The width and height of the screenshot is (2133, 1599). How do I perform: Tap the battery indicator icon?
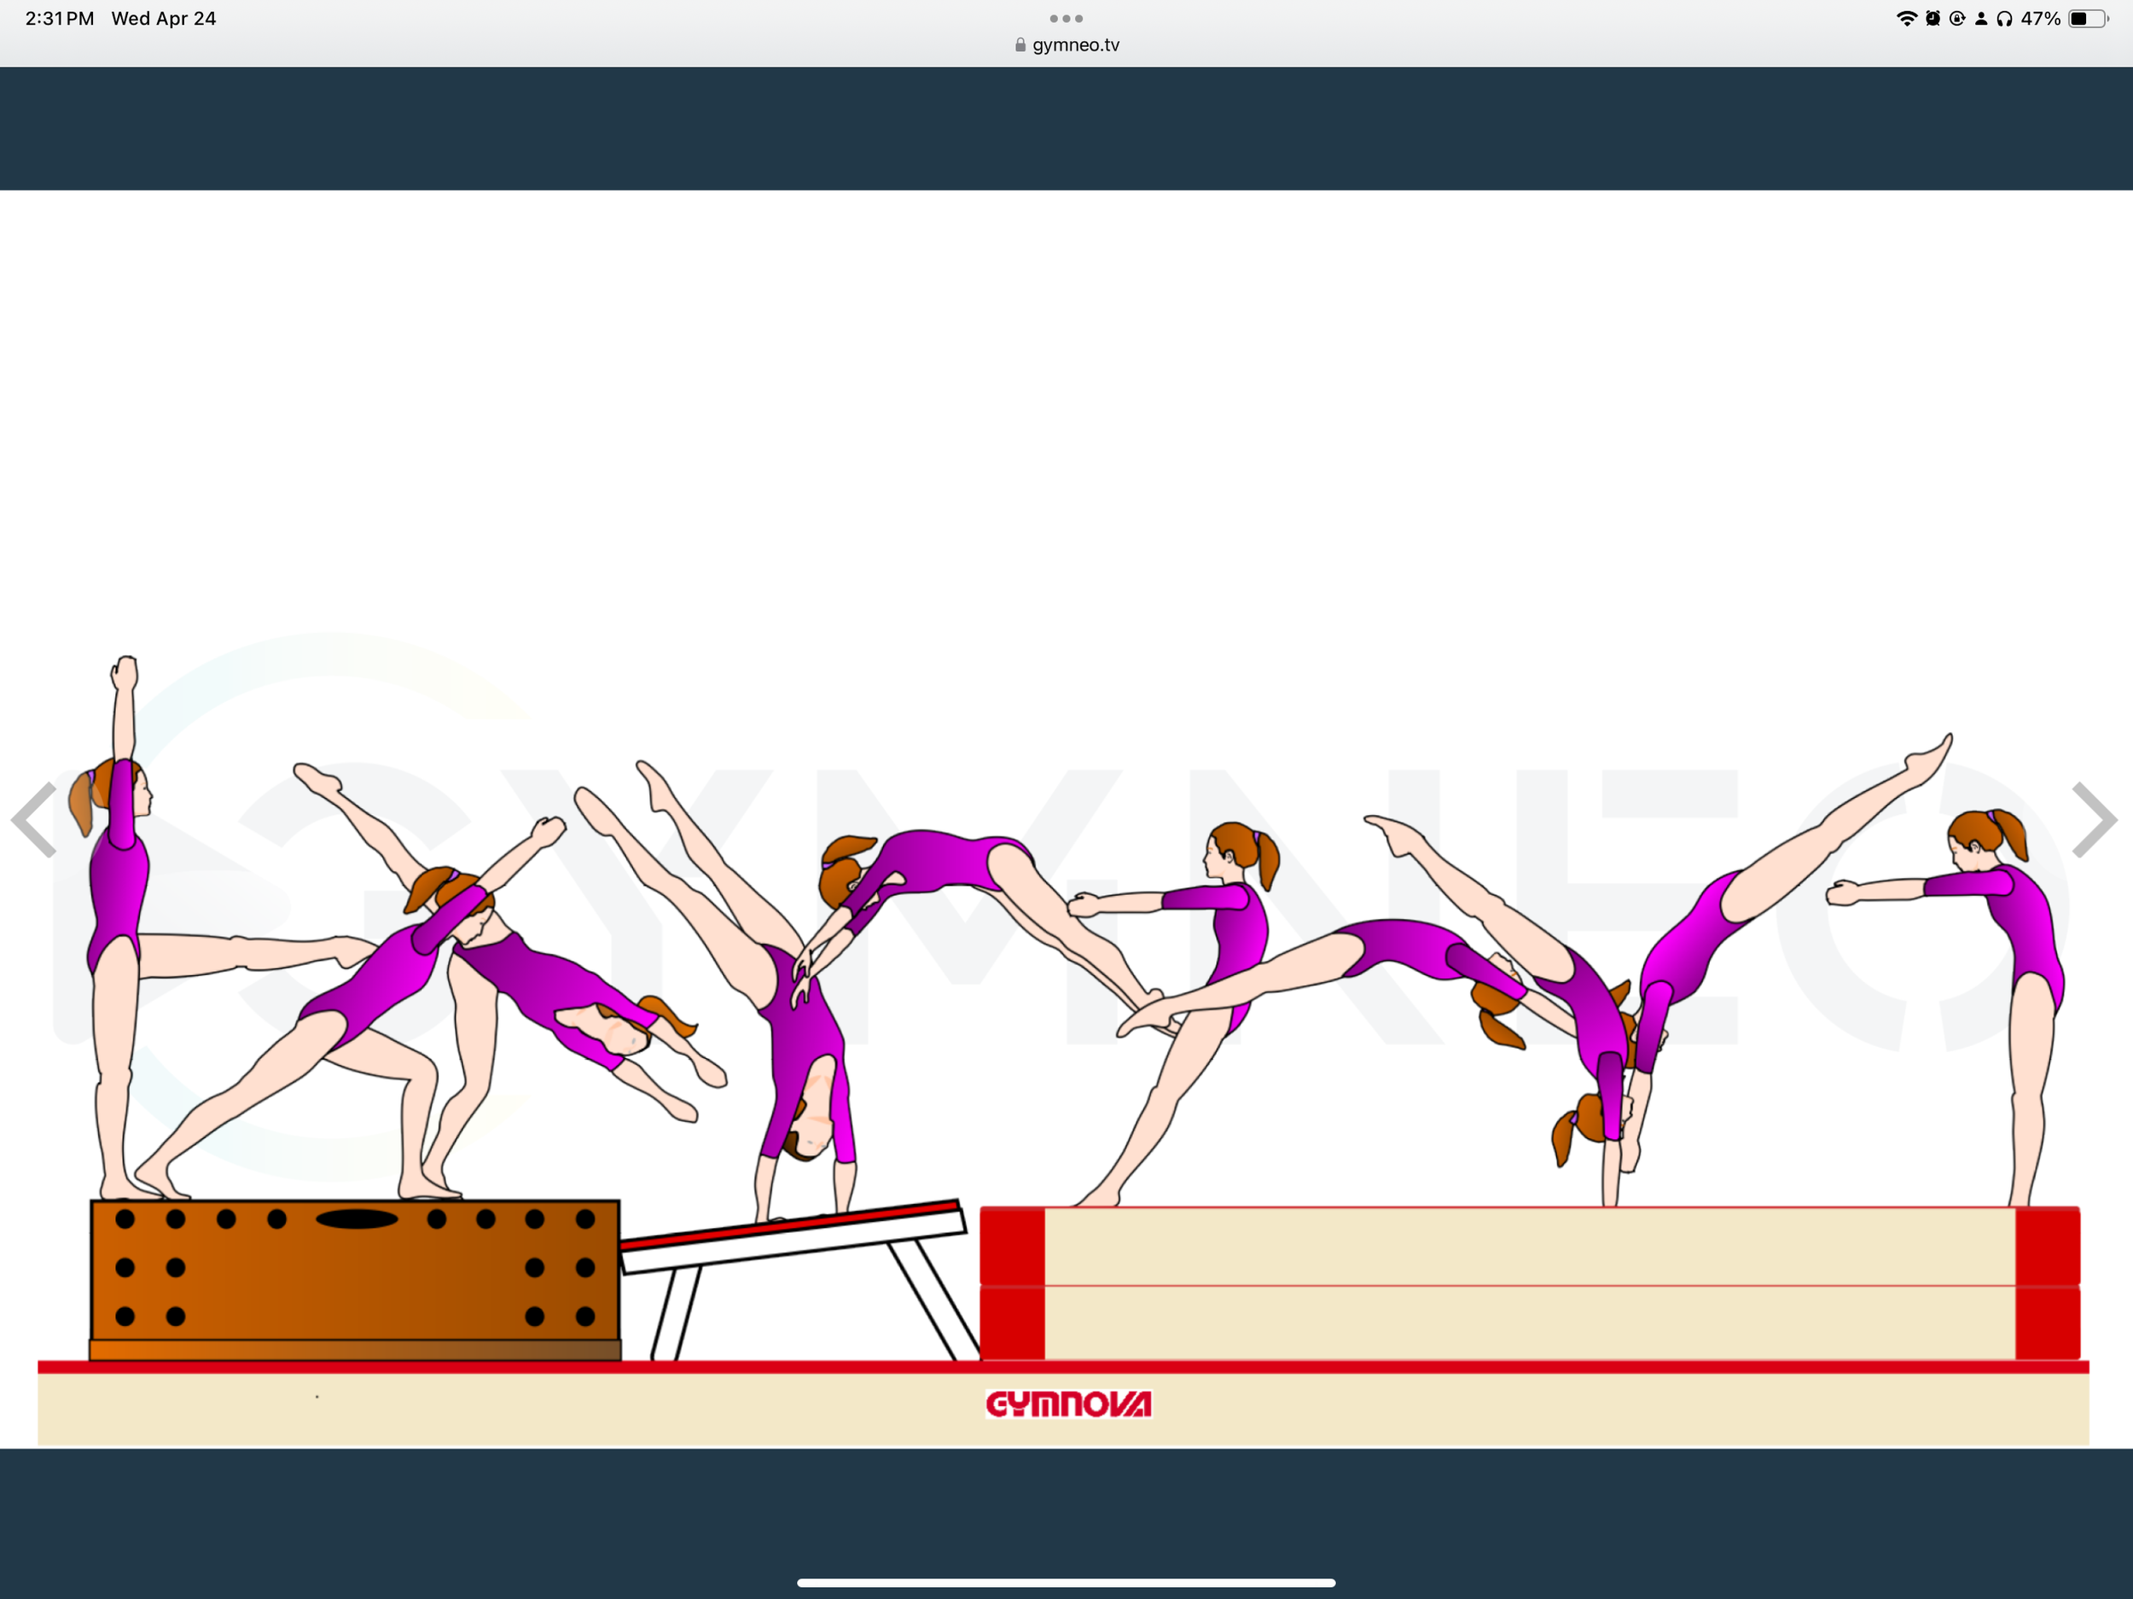click(2088, 18)
